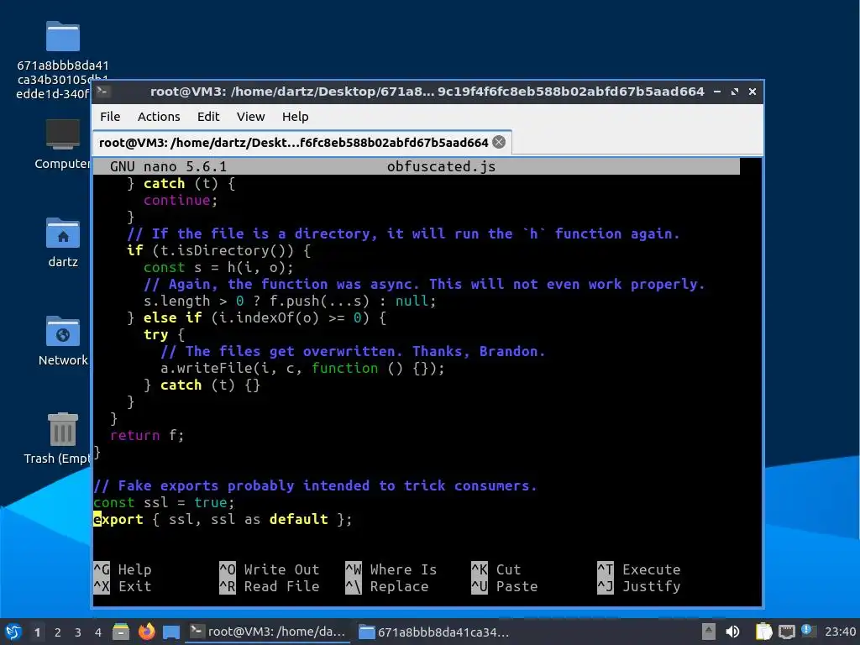This screenshot has height=645, width=860.
Task: Launch Firefox from the taskbar
Action: pyautogui.click(x=146, y=632)
